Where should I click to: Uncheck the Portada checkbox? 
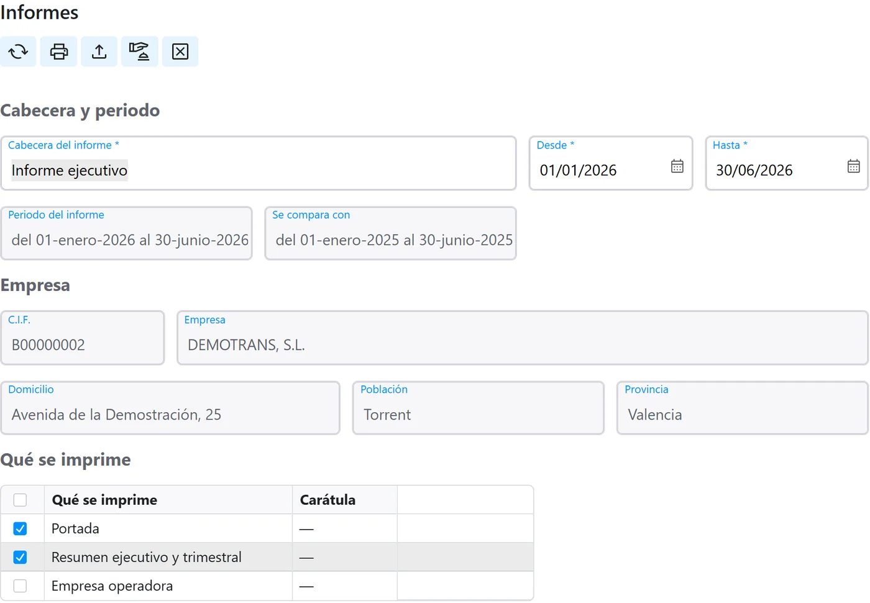(x=20, y=528)
